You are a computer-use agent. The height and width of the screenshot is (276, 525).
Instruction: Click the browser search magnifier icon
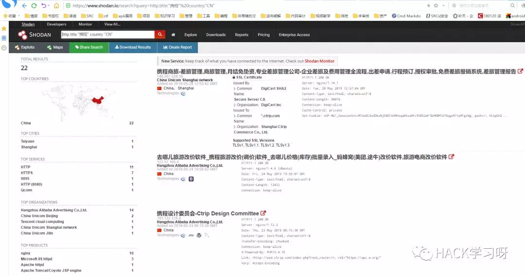(513, 6)
